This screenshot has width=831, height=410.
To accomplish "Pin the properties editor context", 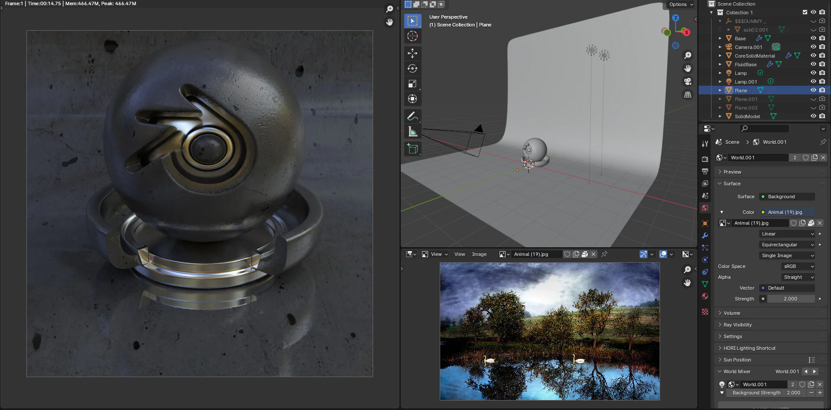I will pos(823,142).
